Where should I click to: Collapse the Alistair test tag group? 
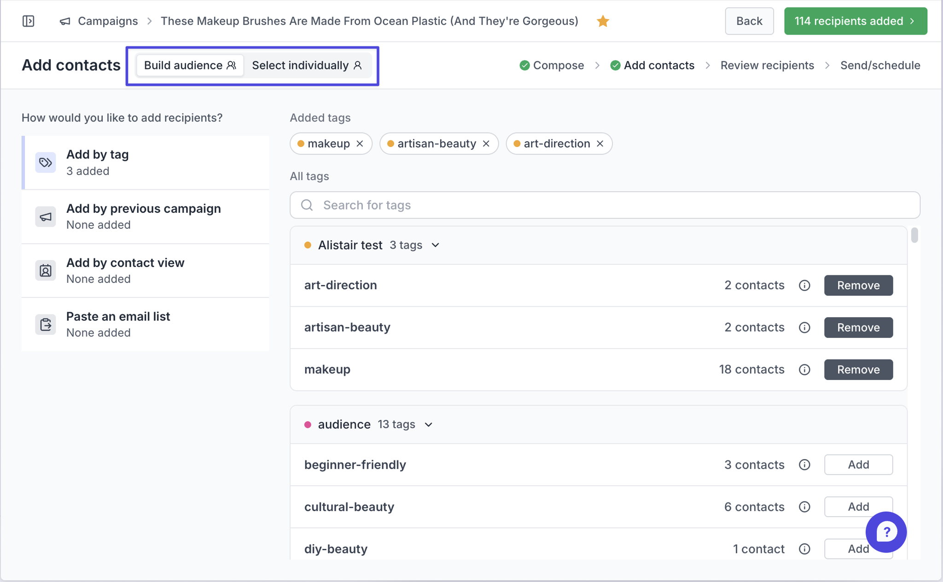point(436,245)
